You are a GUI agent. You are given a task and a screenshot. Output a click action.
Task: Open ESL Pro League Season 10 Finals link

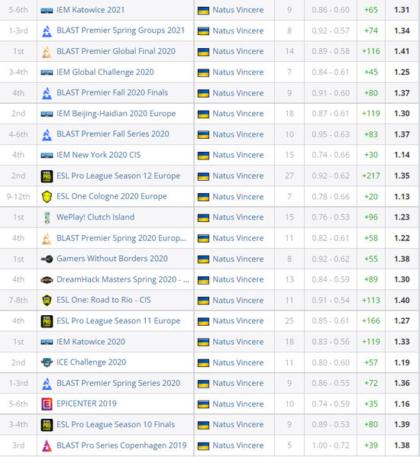(116, 425)
